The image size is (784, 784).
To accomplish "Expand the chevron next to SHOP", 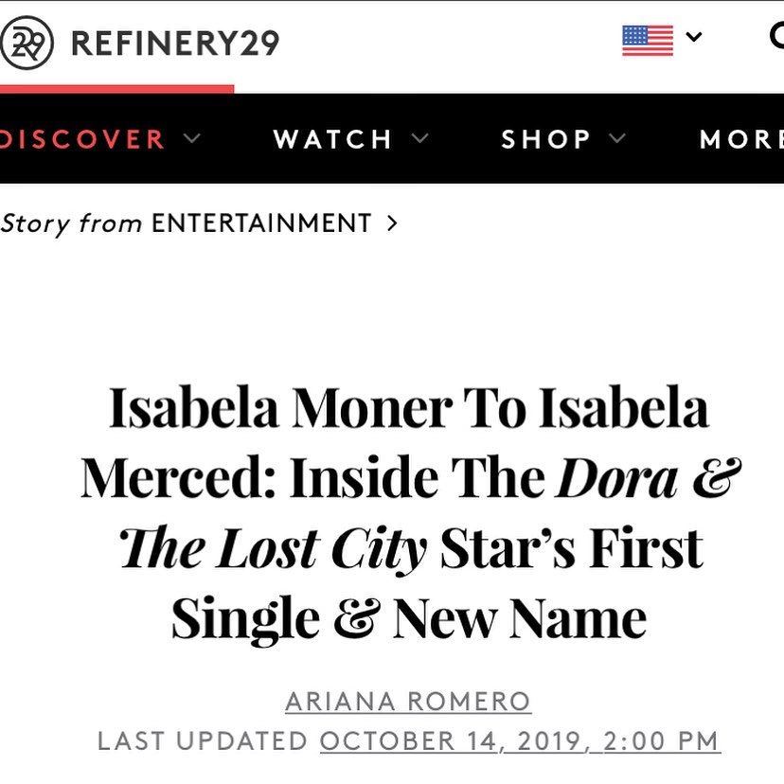I will (x=617, y=139).
